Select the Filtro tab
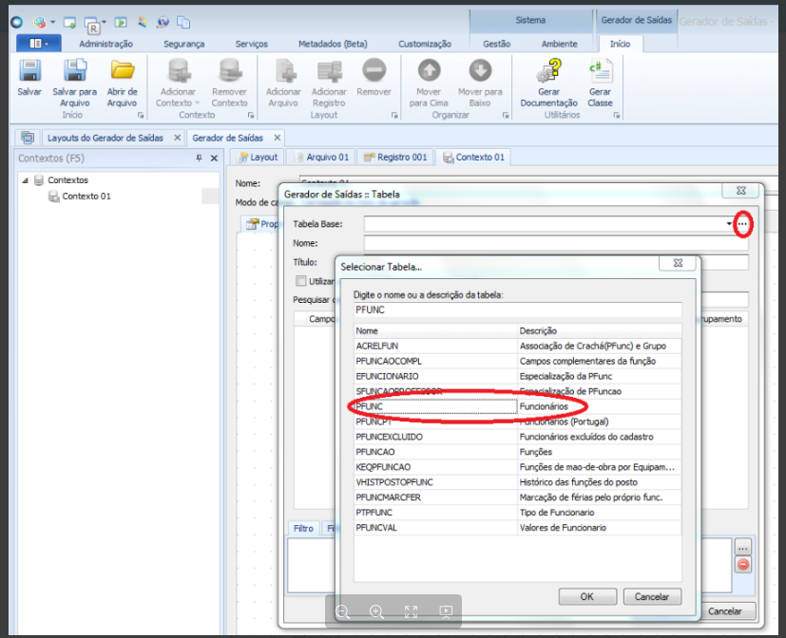This screenshot has height=638, width=786. click(x=303, y=528)
